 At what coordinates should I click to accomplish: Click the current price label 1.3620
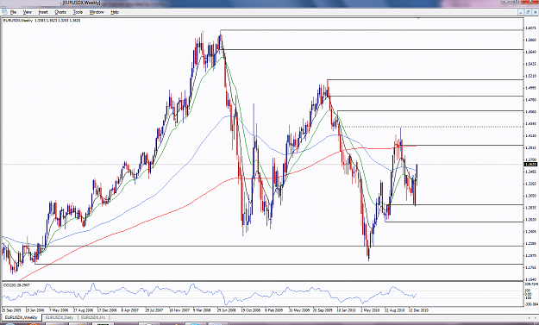click(530, 164)
